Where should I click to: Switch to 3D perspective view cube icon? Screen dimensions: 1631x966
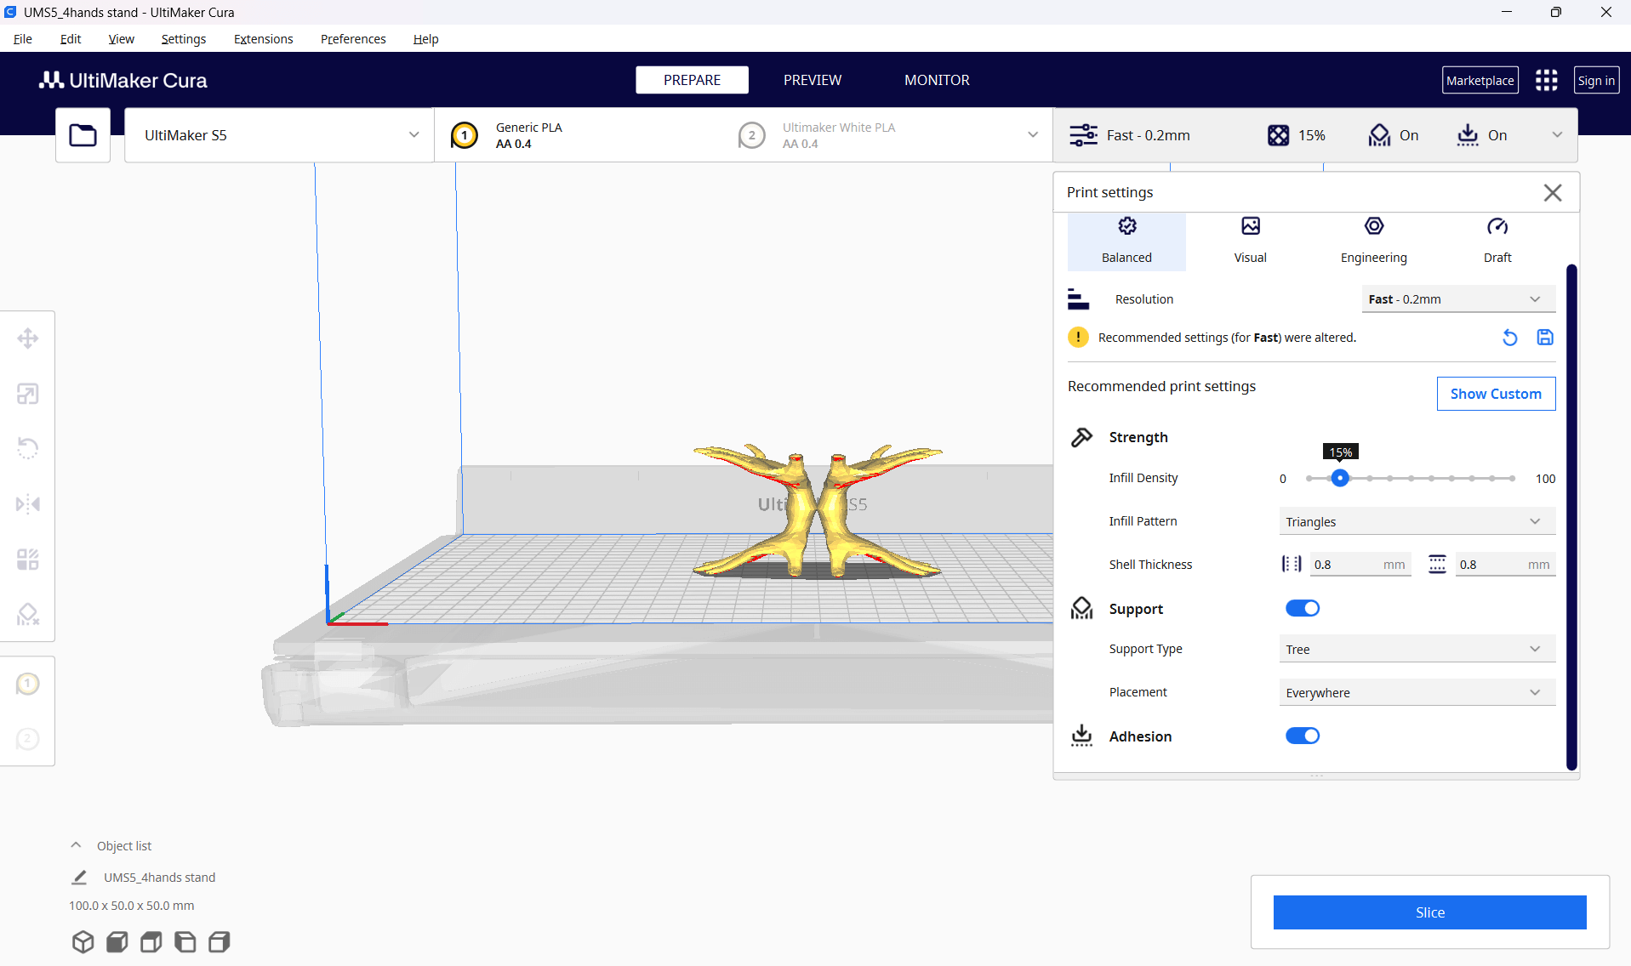coord(83,942)
